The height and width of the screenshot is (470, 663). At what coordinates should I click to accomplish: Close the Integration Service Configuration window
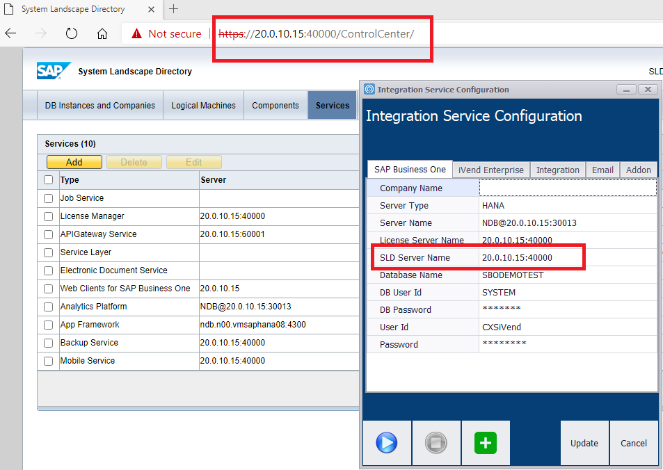pos(648,89)
